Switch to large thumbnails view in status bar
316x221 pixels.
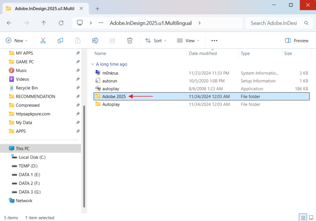(x=312, y=218)
